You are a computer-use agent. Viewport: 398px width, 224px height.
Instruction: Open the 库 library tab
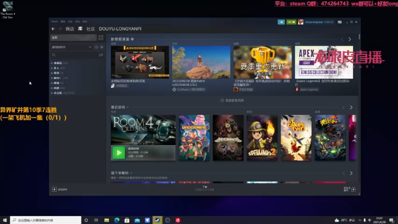click(80, 29)
